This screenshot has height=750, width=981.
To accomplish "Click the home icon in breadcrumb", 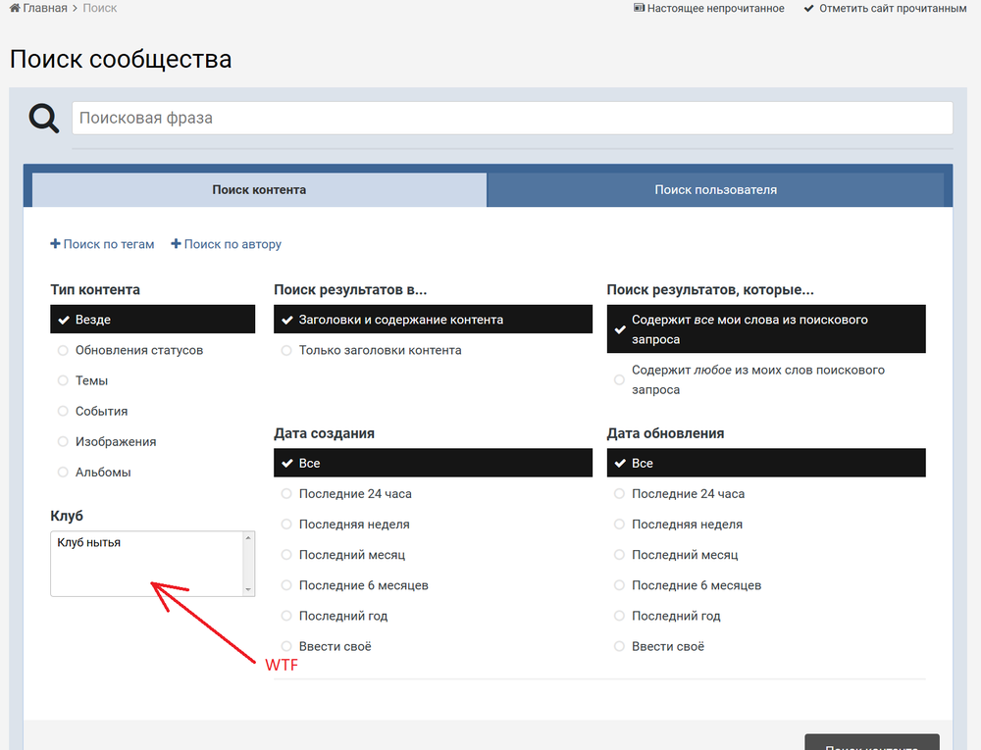I will (15, 8).
